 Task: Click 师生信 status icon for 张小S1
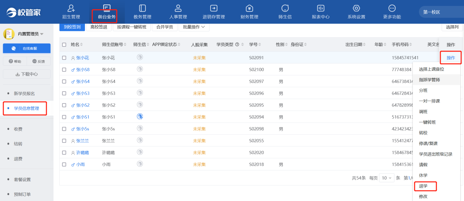pos(140,117)
